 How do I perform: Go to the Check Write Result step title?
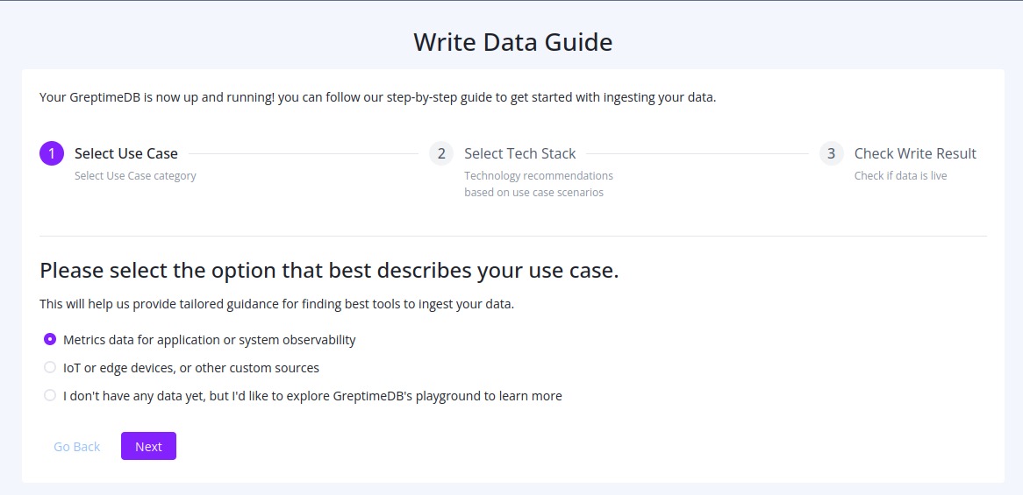coord(915,153)
